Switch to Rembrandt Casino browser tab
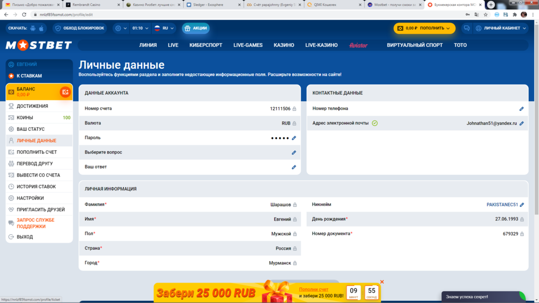Image resolution: width=539 pixels, height=303 pixels. [93, 5]
